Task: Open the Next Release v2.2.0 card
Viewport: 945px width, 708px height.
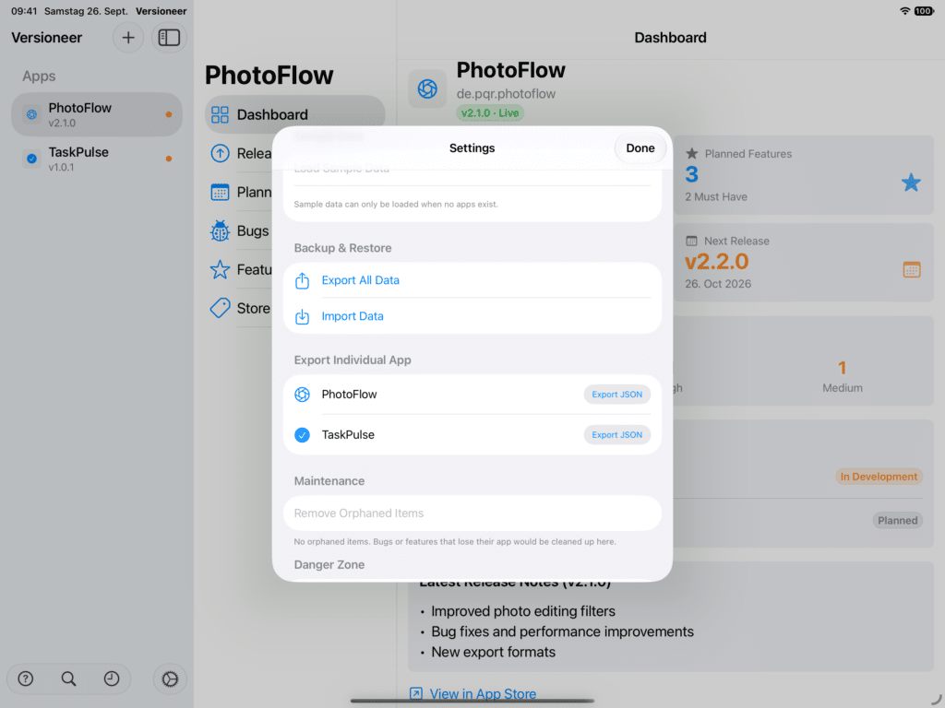Action: (x=804, y=263)
